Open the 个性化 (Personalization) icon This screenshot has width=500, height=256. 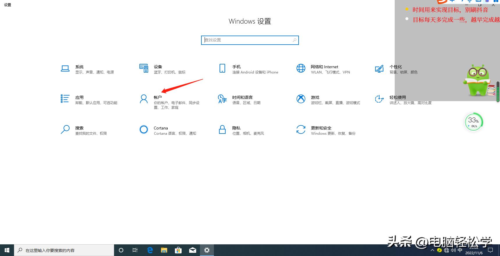click(x=379, y=69)
